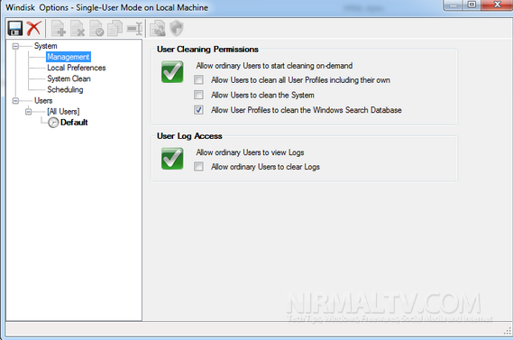The height and width of the screenshot is (340, 513).
Task: Click the gray shield icon
Action: [177, 29]
